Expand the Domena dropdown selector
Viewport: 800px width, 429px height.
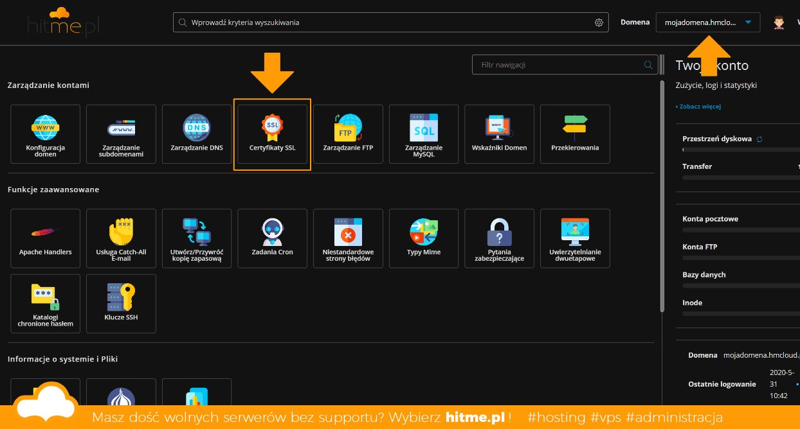[x=707, y=22]
